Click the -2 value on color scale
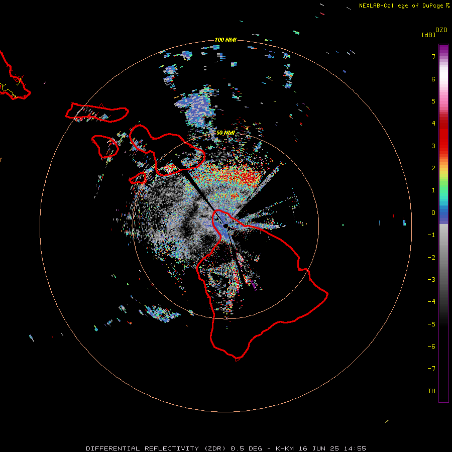The height and width of the screenshot is (452, 452). pos(431,258)
